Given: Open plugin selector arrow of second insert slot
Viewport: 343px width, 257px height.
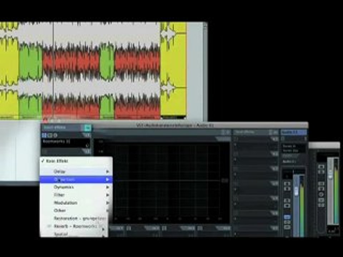Looking at the screenshot, I should point(86,151).
